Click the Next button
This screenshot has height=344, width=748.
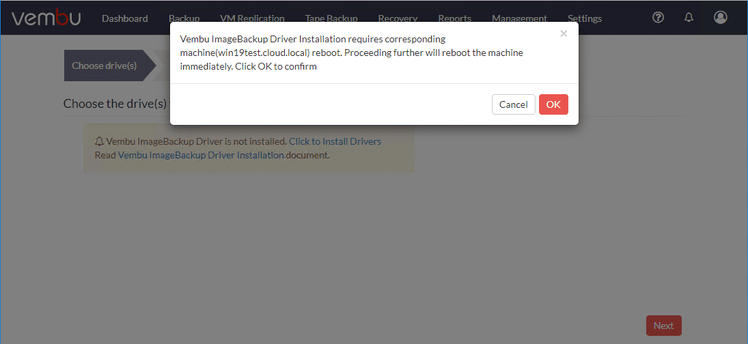click(663, 326)
